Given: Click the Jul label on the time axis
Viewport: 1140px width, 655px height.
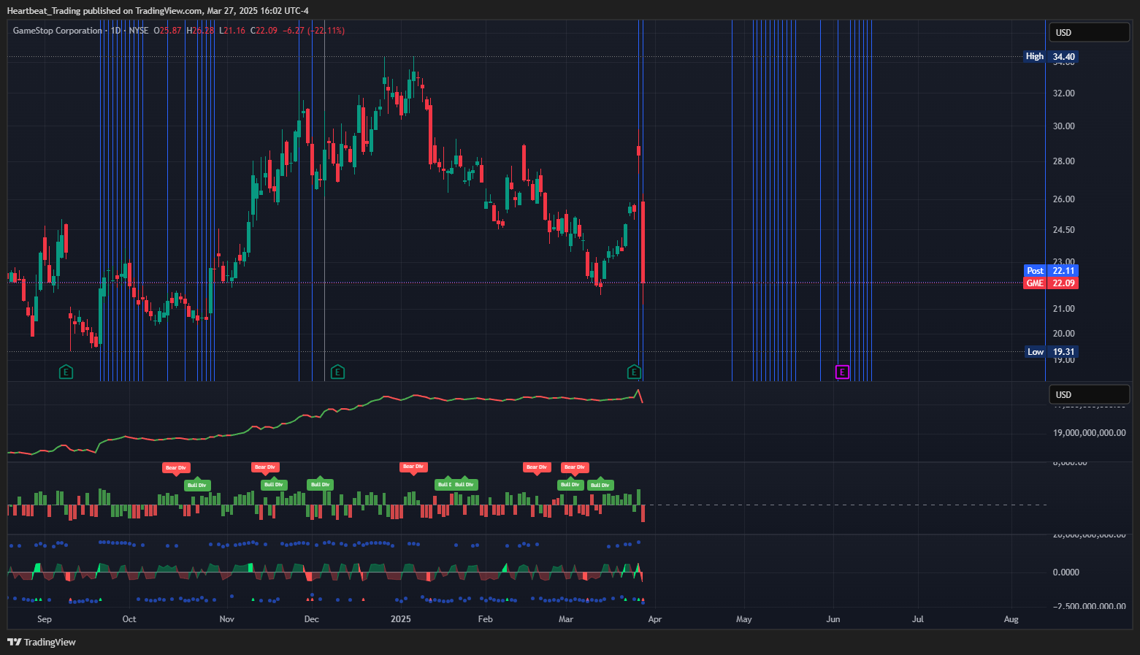Looking at the screenshot, I should [x=918, y=619].
